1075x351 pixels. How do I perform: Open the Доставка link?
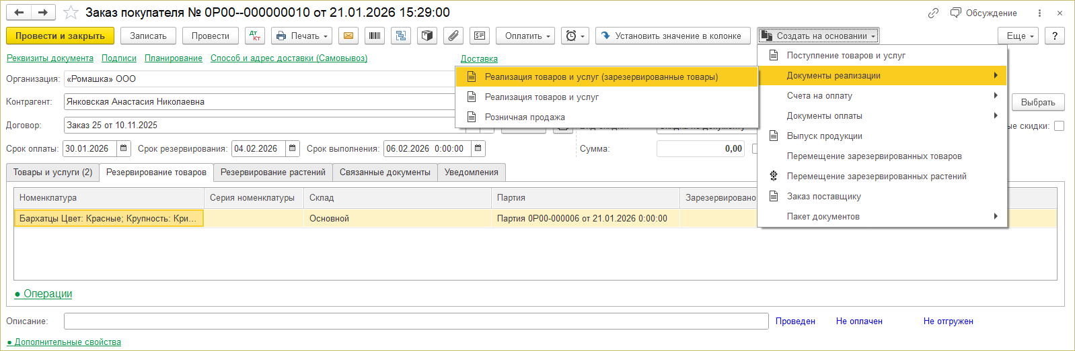point(479,59)
